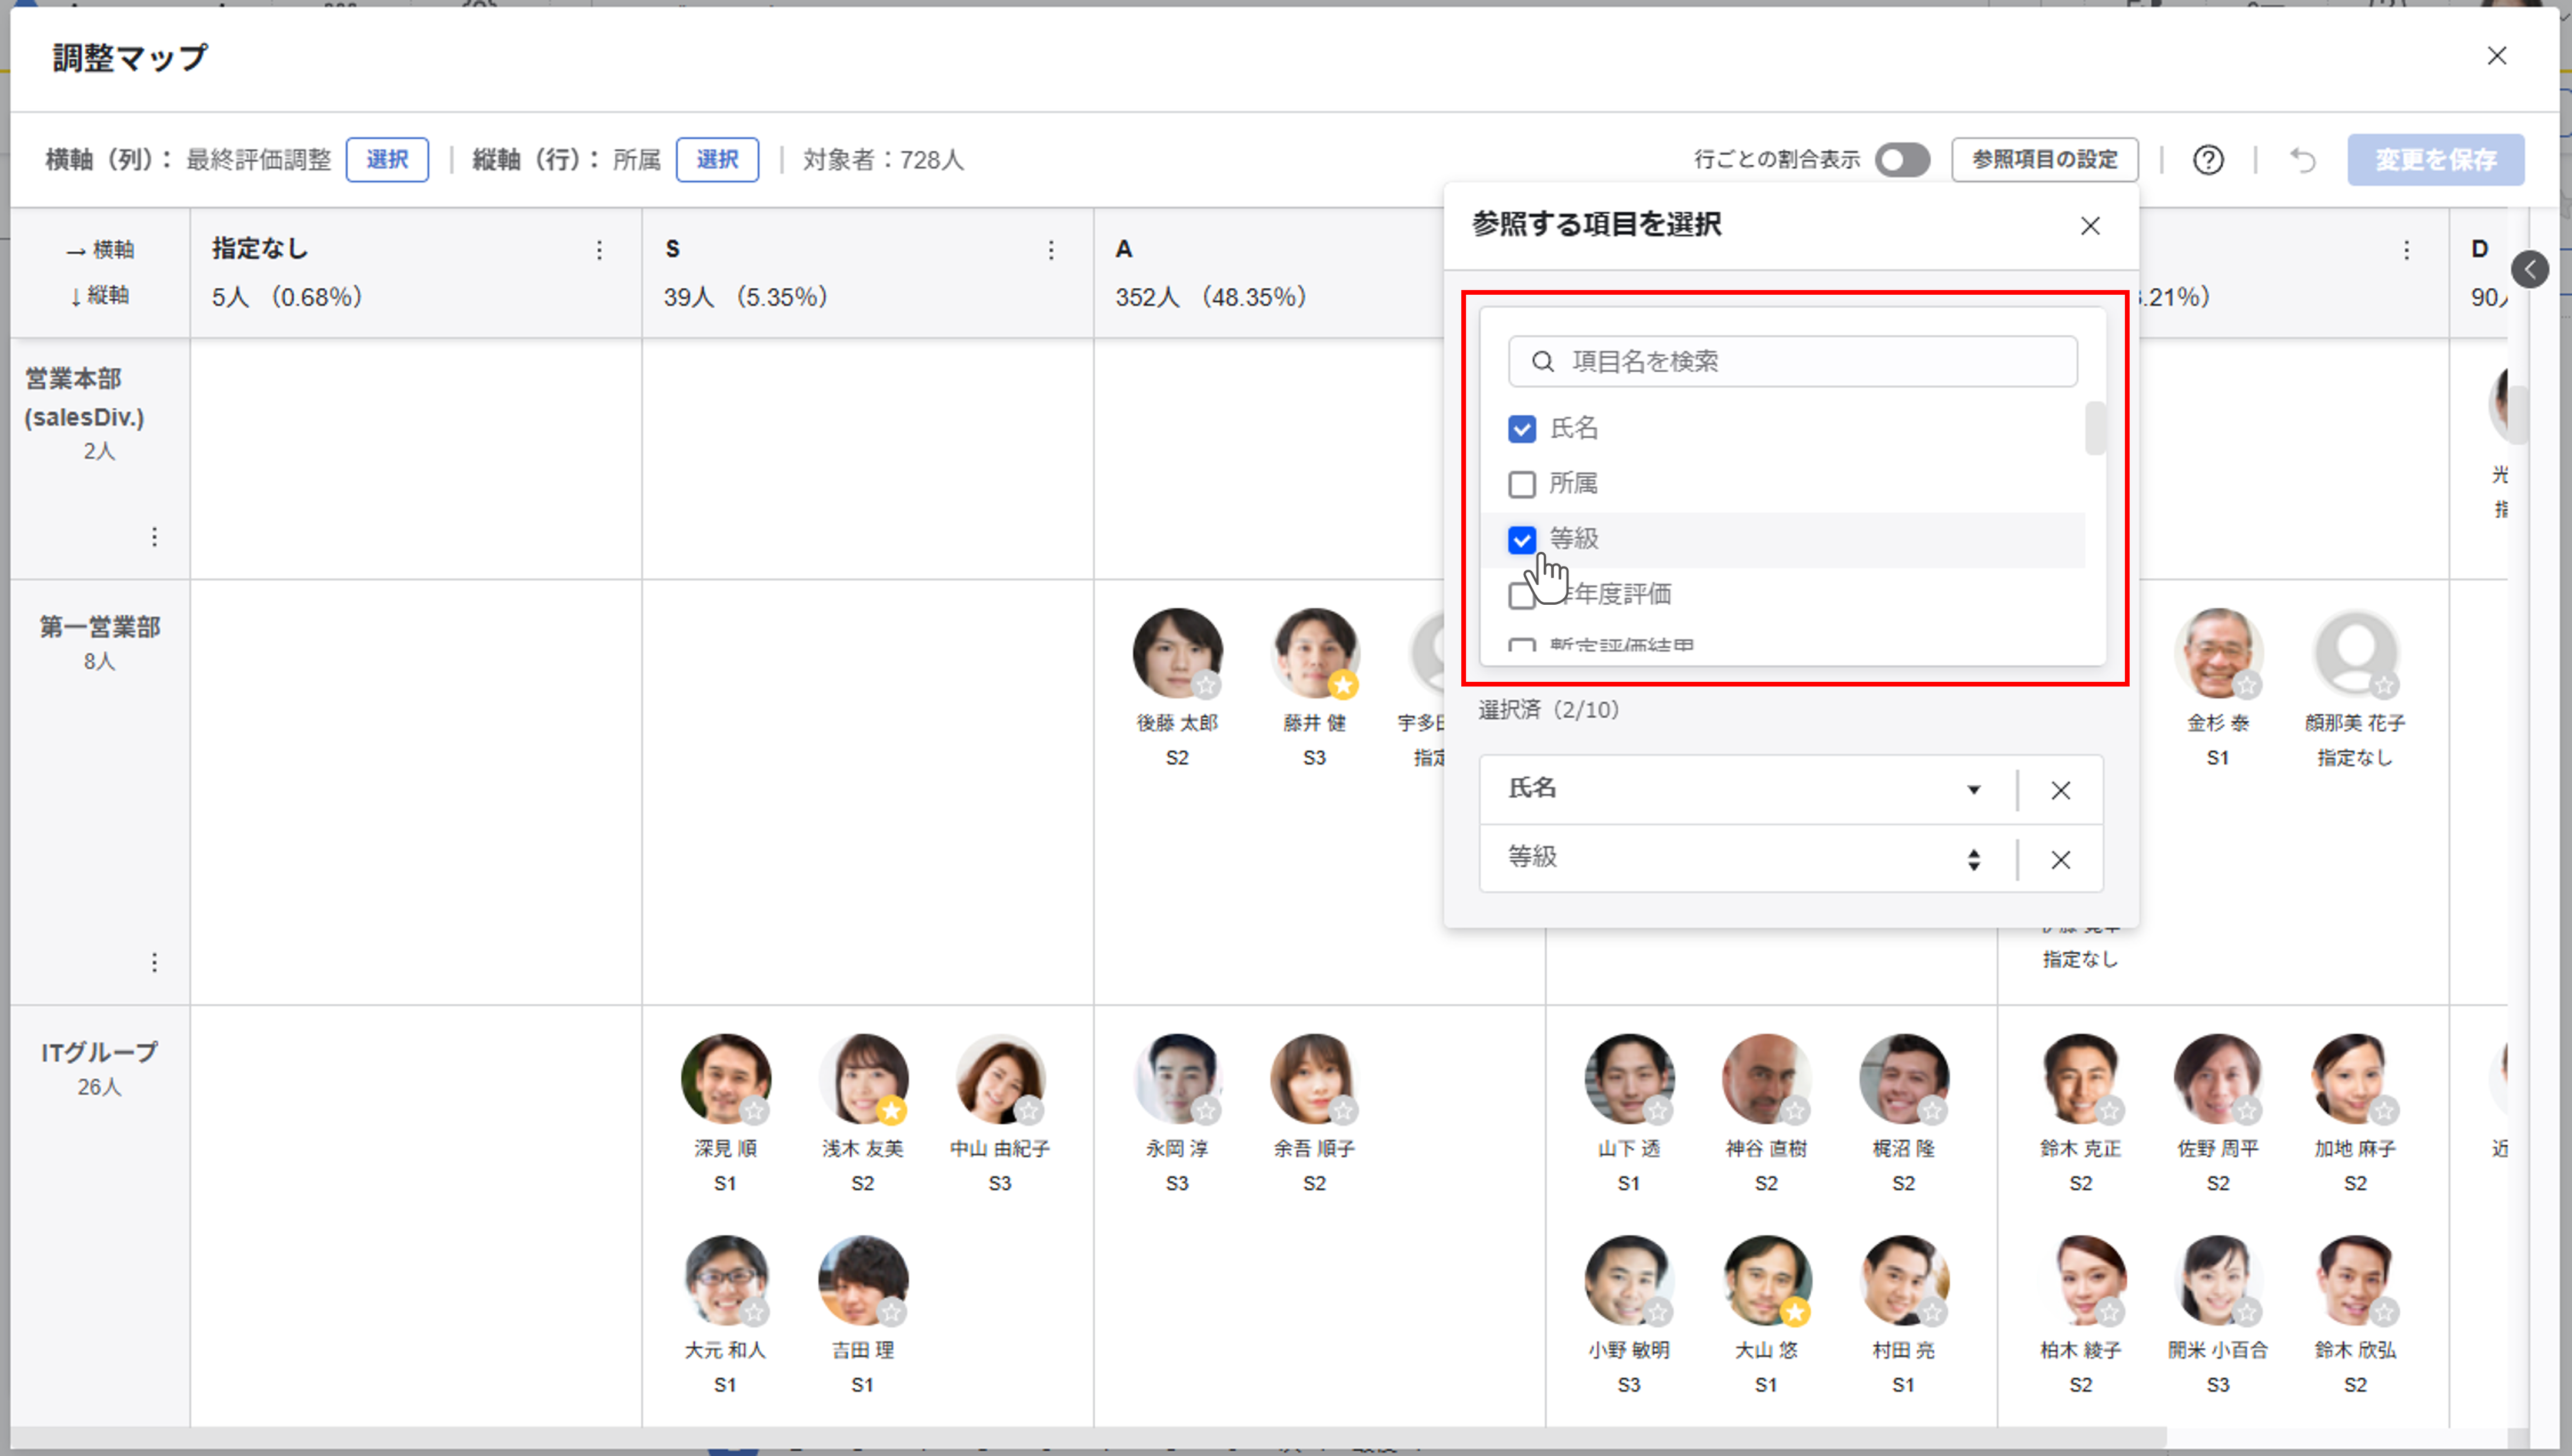Open the 氏名 order dropdown arrow
The width and height of the screenshot is (2572, 1456).
tap(1973, 790)
